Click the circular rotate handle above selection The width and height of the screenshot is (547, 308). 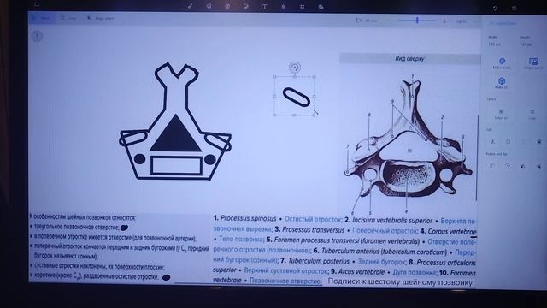295,68
